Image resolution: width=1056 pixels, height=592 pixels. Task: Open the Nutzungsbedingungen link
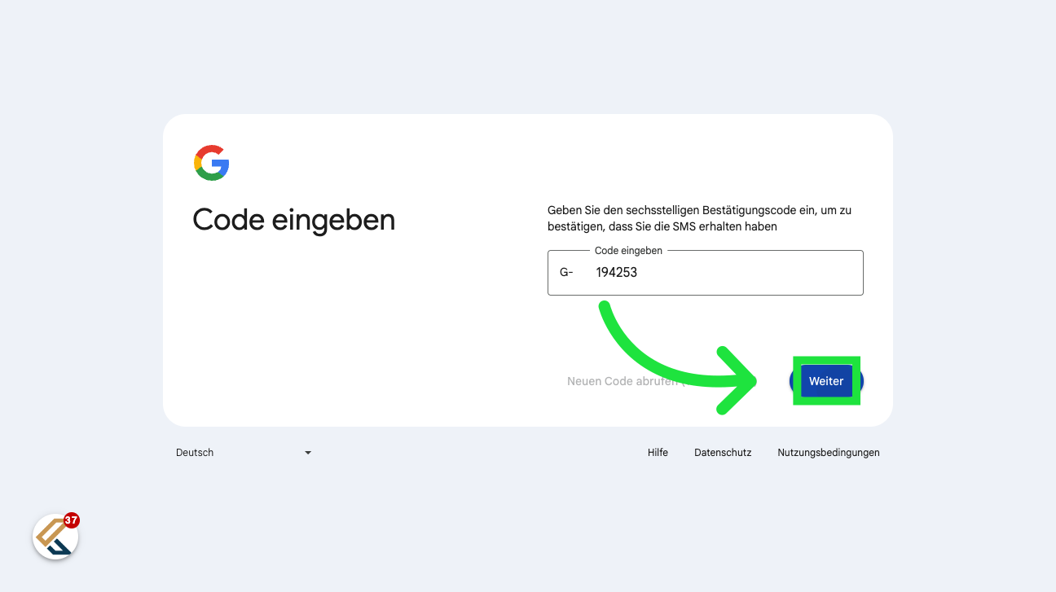[x=829, y=453]
